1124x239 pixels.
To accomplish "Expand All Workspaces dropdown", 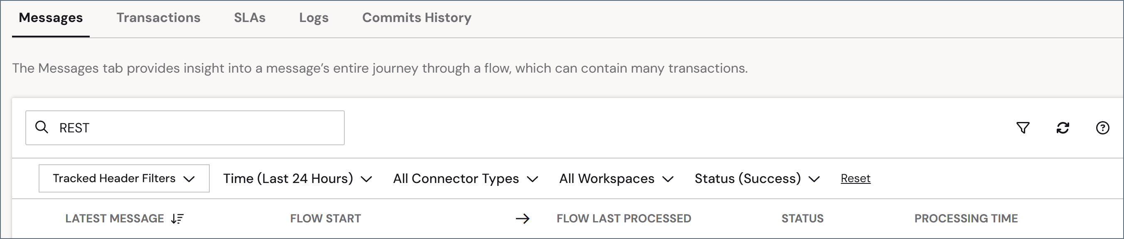I will click(616, 178).
